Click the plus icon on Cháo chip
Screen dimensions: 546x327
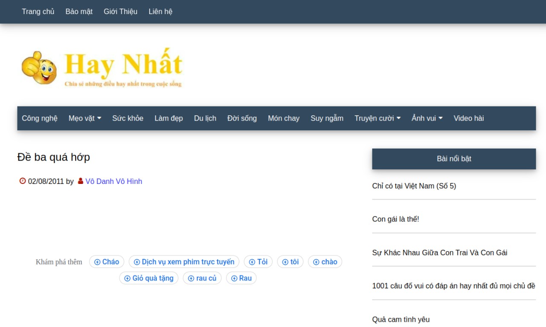(x=97, y=262)
